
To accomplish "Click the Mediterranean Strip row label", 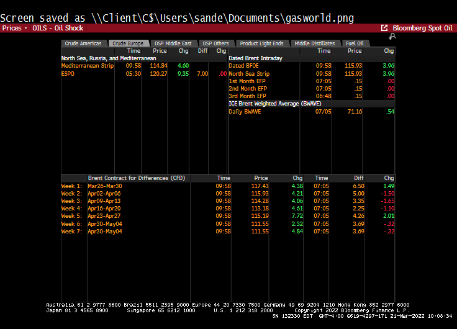I will tap(88, 66).
